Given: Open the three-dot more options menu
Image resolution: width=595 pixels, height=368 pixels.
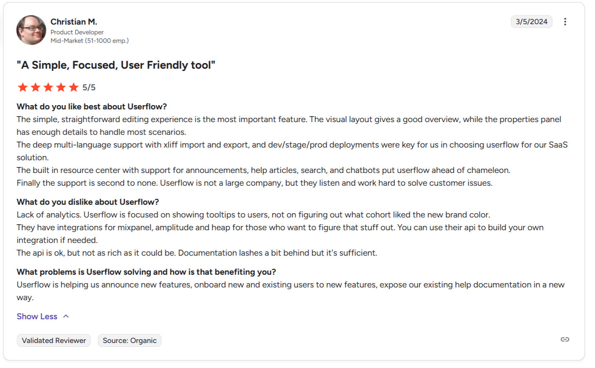Looking at the screenshot, I should (x=565, y=22).
